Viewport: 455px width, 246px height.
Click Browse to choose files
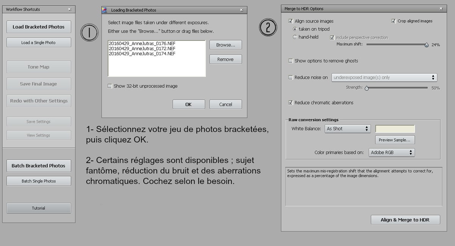226,45
